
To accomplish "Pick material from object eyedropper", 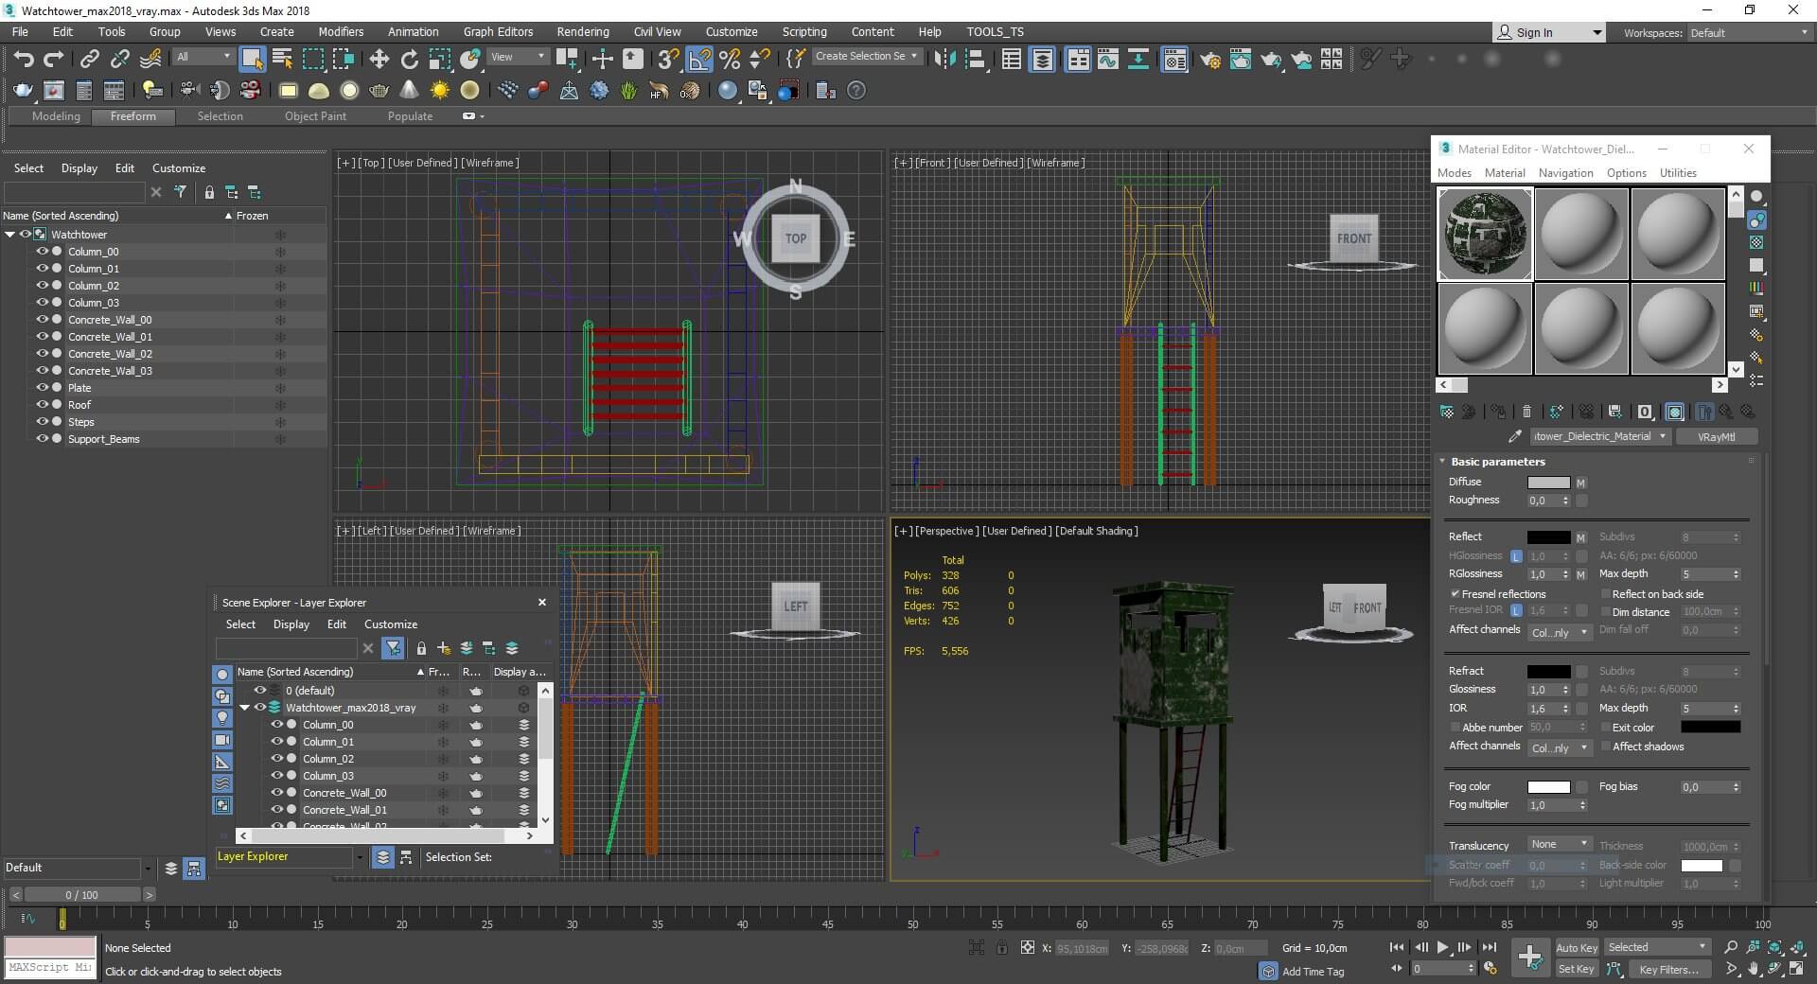I will (1514, 436).
